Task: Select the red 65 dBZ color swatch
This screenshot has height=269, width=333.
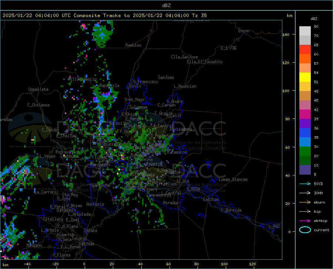Action: [x=305, y=50]
